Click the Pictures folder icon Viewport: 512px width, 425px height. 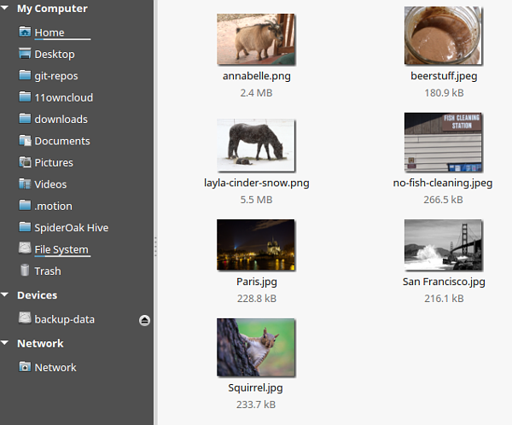pos(25,162)
